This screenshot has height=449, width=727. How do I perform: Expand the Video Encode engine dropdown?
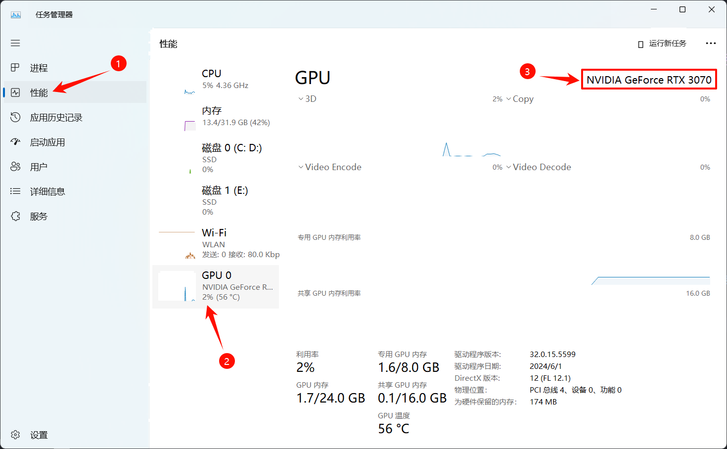click(x=329, y=167)
